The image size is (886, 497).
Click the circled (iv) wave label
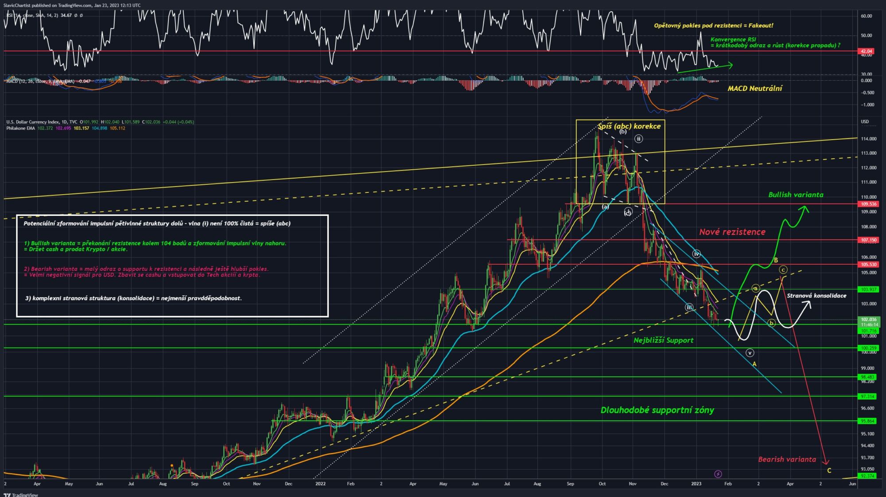pyautogui.click(x=696, y=254)
